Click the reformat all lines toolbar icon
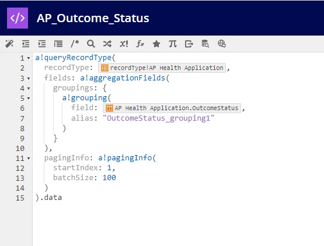Viewport: 324px width, 246px height. (58, 44)
